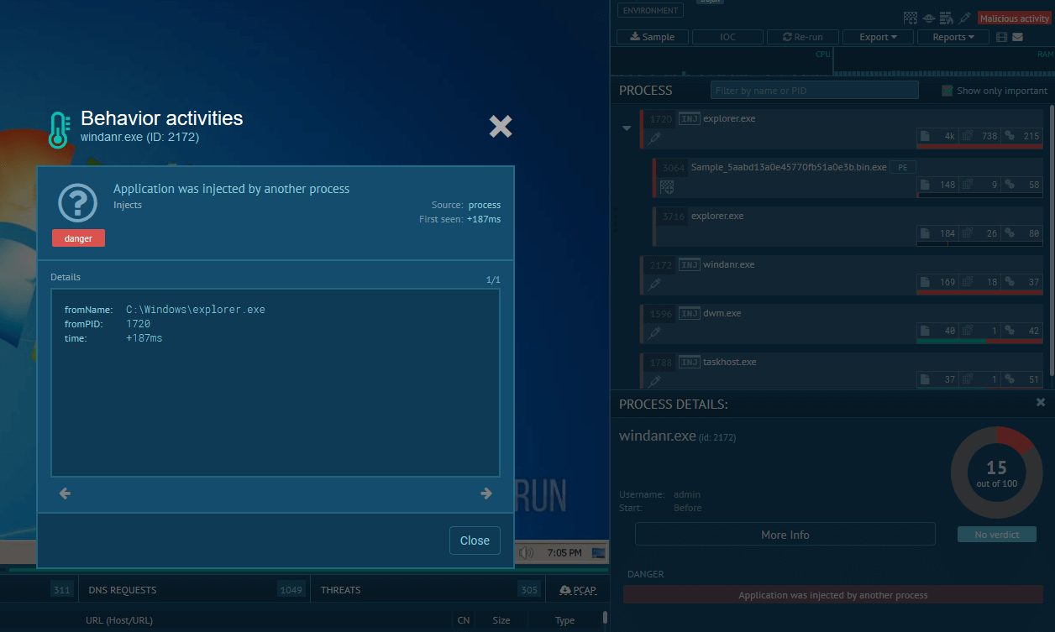Screen dimensions: 1055x632
Task: Click the INJ badge on windanr.exe
Action: 690,264
